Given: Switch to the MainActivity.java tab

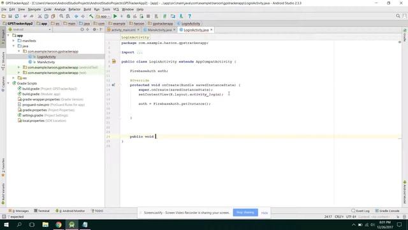Looking at the screenshot, I should point(159,30).
